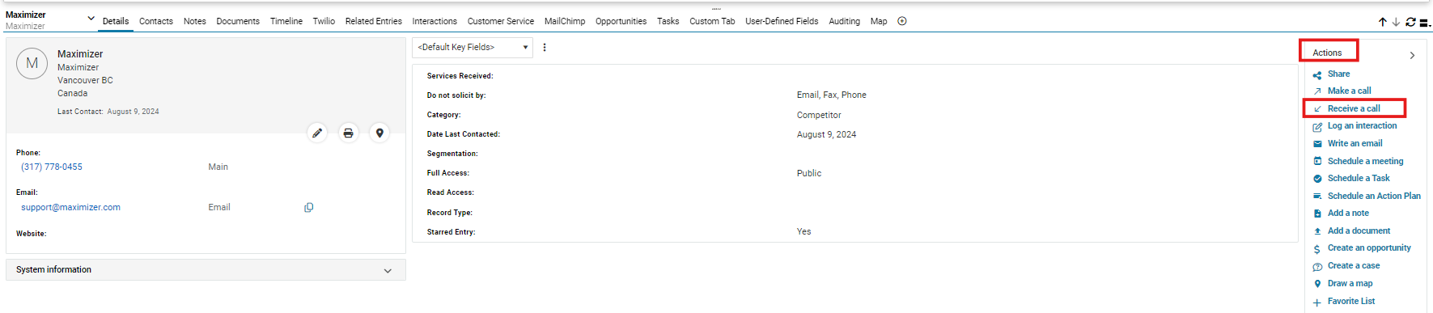Open the Default Key Fields dropdown
The image size is (1433, 313).
[x=473, y=48]
